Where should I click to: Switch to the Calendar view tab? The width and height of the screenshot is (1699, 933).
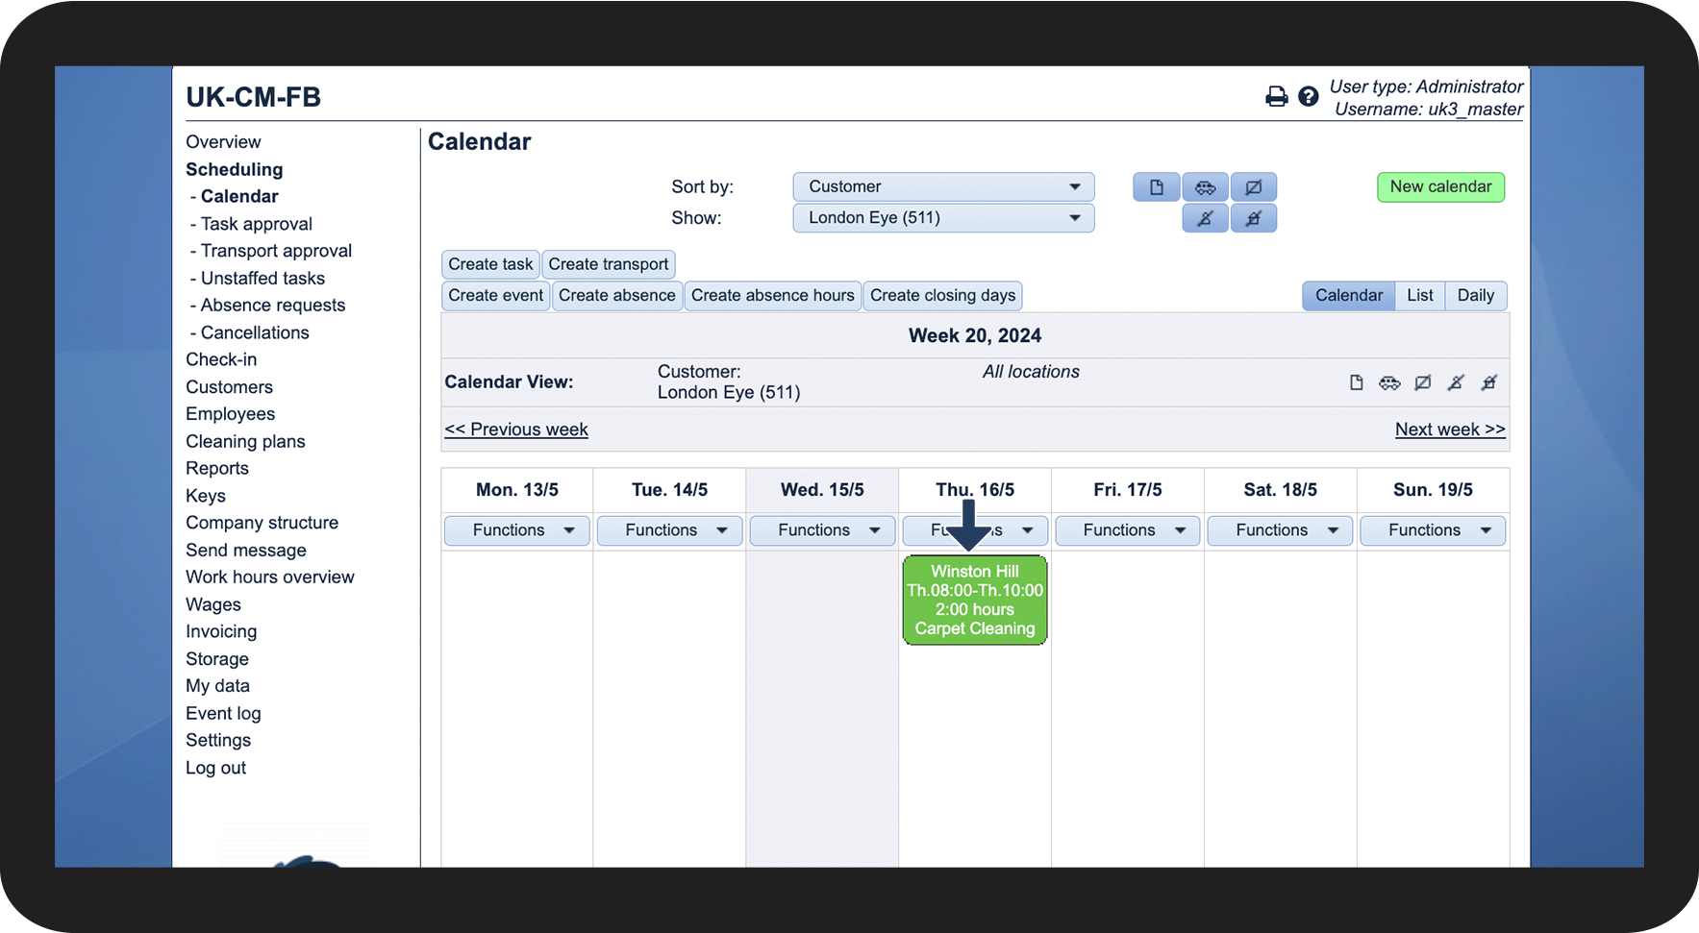[1349, 296]
